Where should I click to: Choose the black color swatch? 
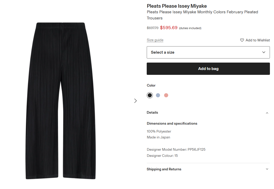150,95
